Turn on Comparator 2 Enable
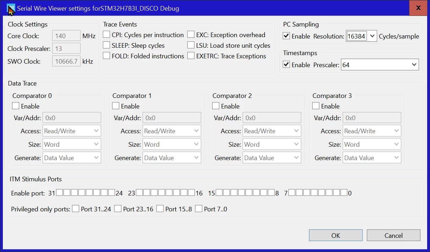The height and width of the screenshot is (252, 430). point(216,106)
